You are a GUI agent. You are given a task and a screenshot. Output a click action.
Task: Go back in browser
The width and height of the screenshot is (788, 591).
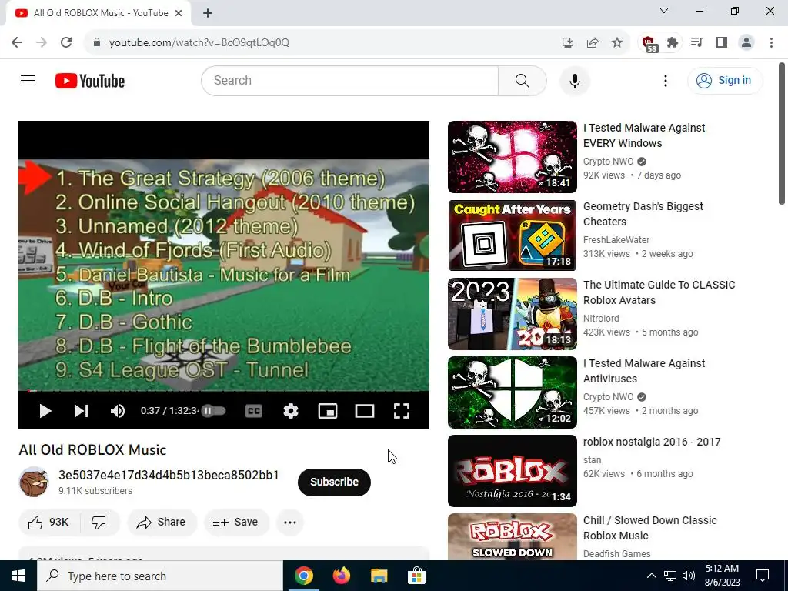(17, 42)
